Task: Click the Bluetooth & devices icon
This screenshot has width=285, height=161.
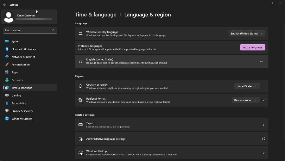Action: (x=7, y=49)
